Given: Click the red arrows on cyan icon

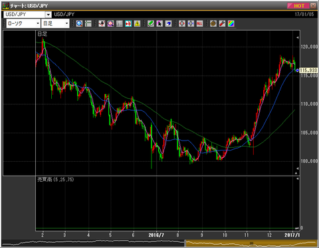Looking at the screenshot, I should click(128, 23).
